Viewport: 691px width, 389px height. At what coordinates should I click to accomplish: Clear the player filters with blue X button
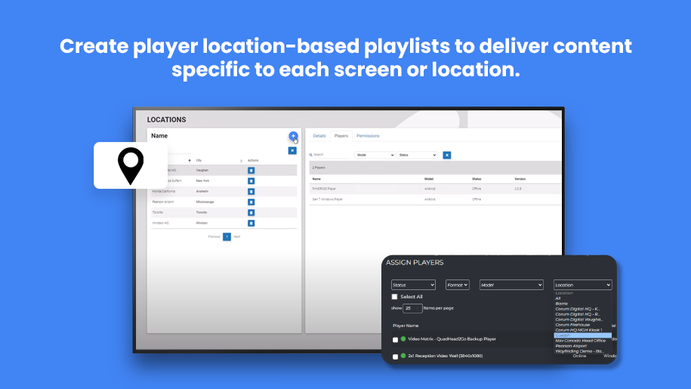pos(447,155)
